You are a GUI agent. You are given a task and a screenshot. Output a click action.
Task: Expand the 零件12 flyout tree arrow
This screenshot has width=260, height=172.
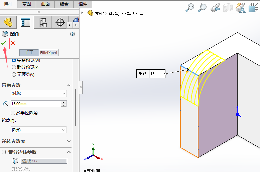tap(82, 13)
